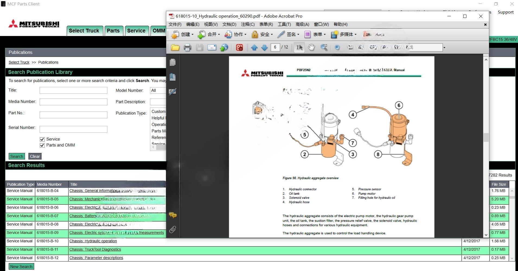Click the Print icon in Acrobat toolbar
The image size is (518, 271).
187,48
